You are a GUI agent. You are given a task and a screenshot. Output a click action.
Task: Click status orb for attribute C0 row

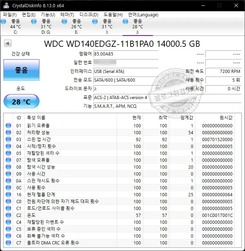tap(8, 201)
